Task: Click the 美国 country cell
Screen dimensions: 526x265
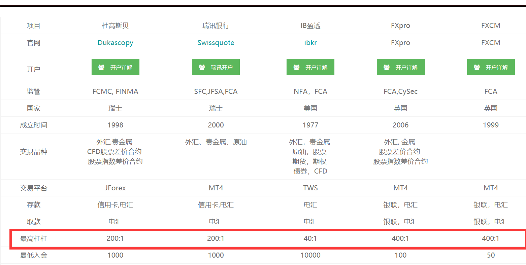Action: (x=310, y=108)
